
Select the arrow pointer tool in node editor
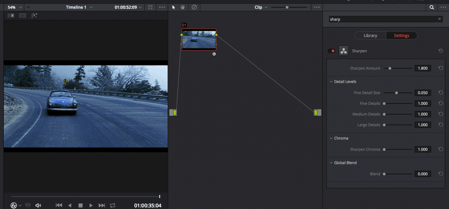174,7
